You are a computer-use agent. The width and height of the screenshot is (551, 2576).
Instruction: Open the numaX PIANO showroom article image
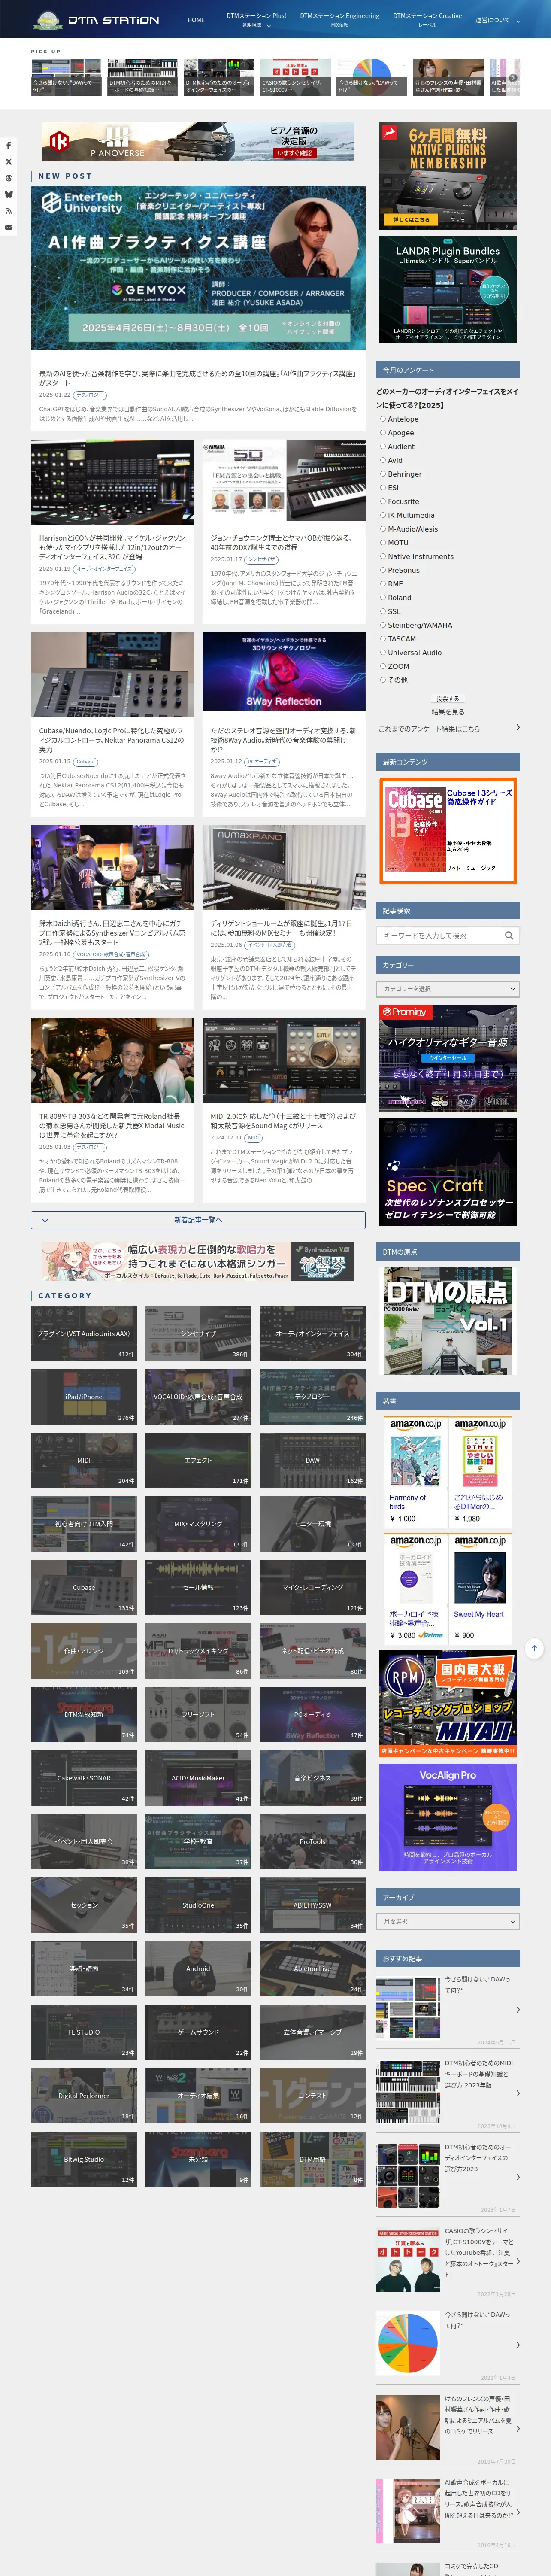[284, 867]
